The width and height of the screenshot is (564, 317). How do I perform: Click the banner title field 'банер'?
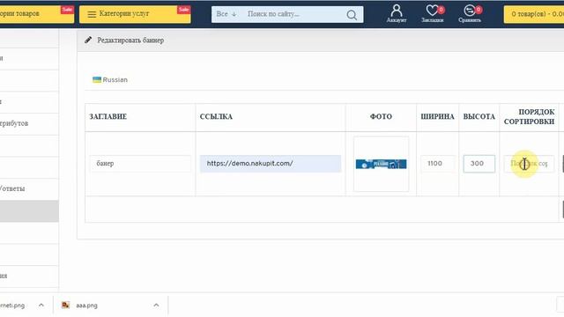140,164
